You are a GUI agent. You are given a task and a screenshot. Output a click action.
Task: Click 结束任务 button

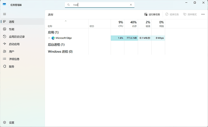(172, 15)
